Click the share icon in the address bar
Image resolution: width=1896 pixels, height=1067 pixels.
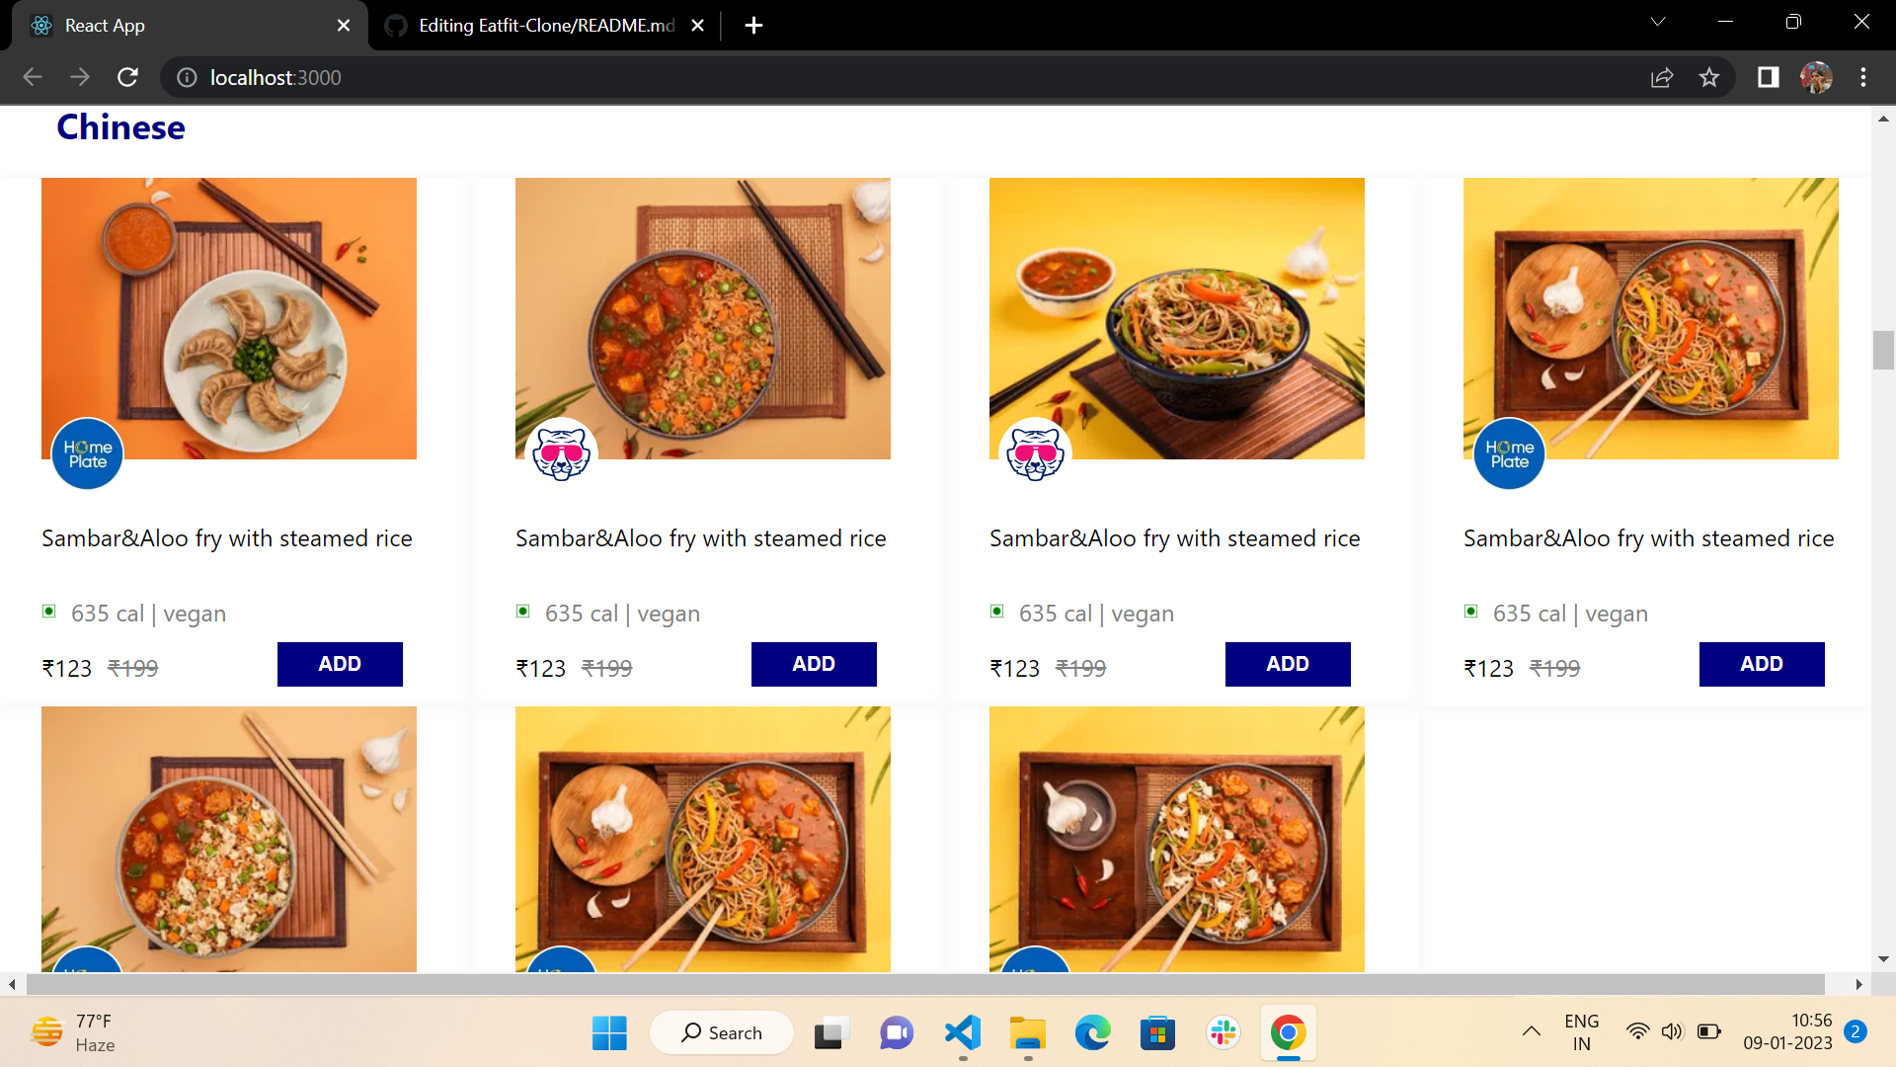click(1662, 77)
